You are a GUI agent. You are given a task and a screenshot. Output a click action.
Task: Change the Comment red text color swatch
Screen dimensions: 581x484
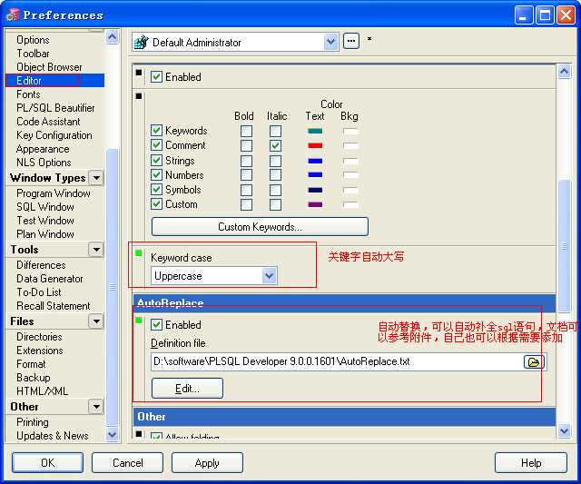point(315,145)
